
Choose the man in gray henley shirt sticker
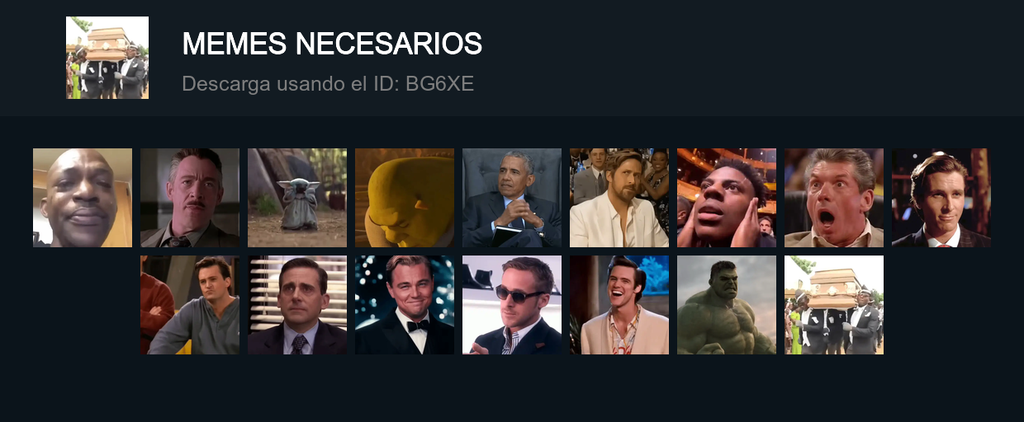tap(190, 305)
